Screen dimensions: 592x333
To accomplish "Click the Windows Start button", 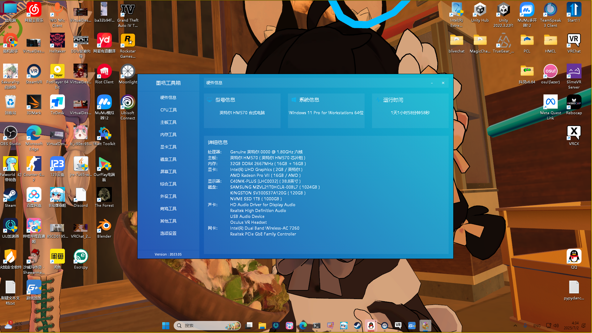I will coord(166,326).
